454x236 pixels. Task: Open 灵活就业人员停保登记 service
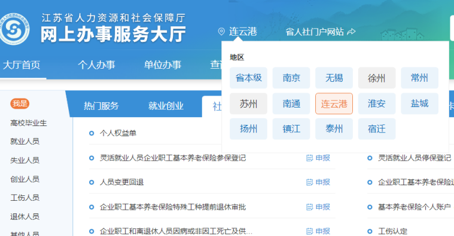pos(415,158)
